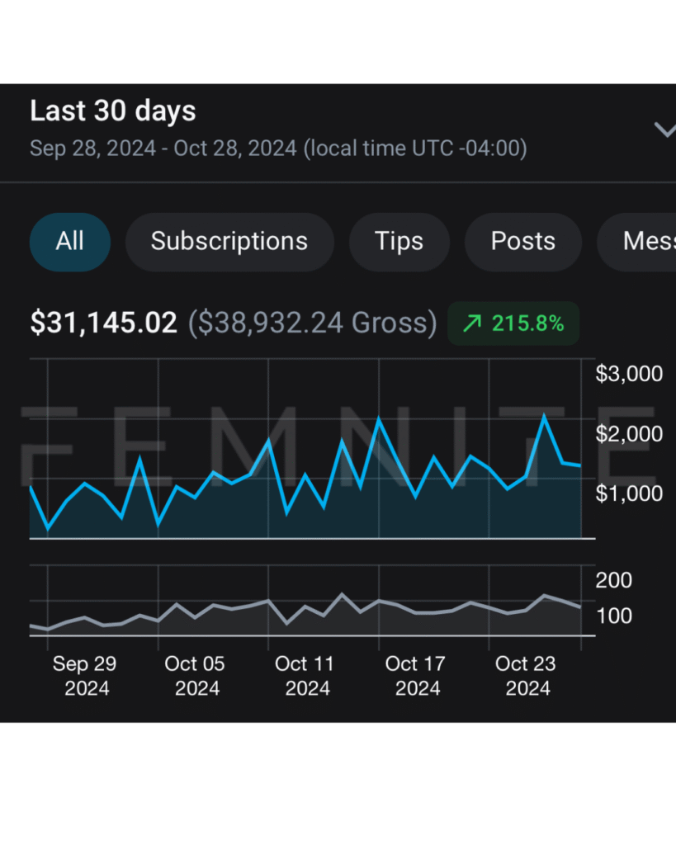Switch to the Subscriptions filter
This screenshot has height=845, width=676.
pyautogui.click(x=229, y=242)
